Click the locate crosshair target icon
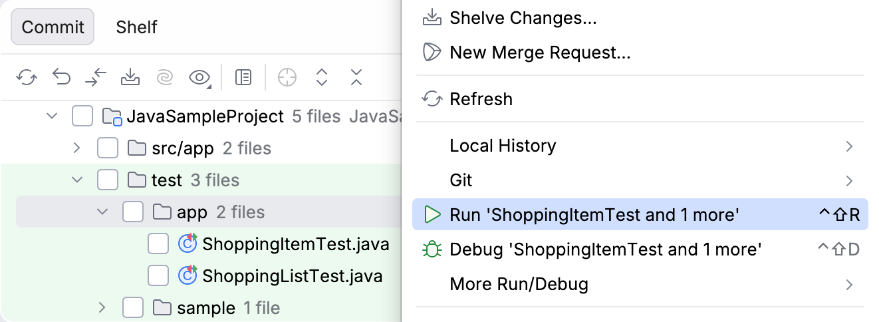Screen dimensions: 879x322 point(287,78)
